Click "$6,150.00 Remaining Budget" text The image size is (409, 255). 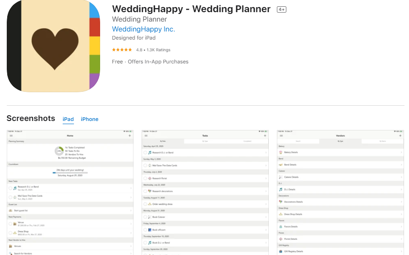[x=72, y=158]
